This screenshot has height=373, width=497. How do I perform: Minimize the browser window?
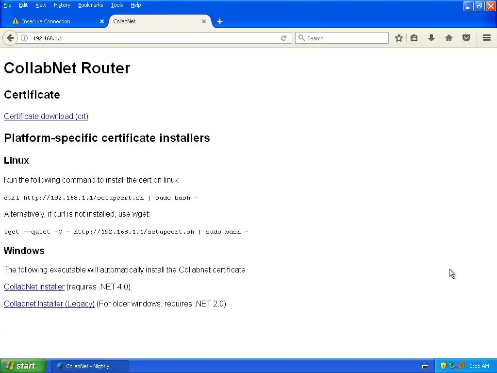(468, 6)
